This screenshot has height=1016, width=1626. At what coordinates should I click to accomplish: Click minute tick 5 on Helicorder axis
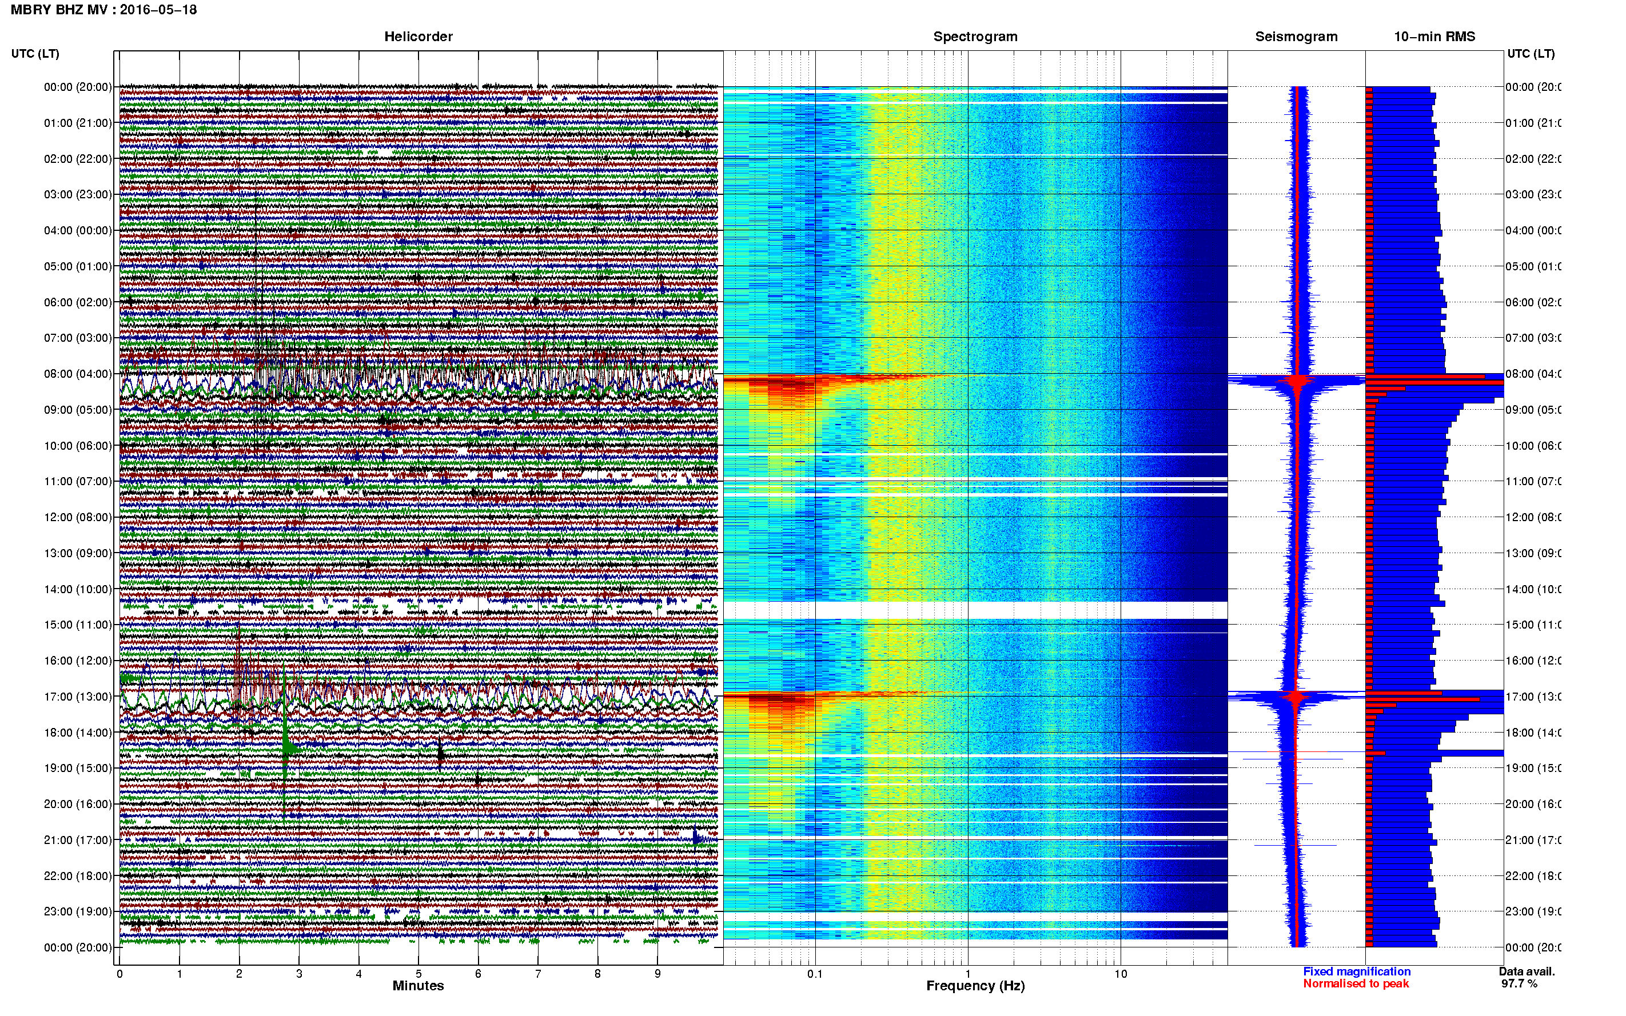pyautogui.click(x=418, y=974)
